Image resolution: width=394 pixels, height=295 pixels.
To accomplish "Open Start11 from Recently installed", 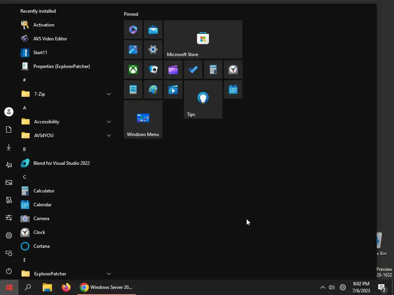I will click(67, 52).
